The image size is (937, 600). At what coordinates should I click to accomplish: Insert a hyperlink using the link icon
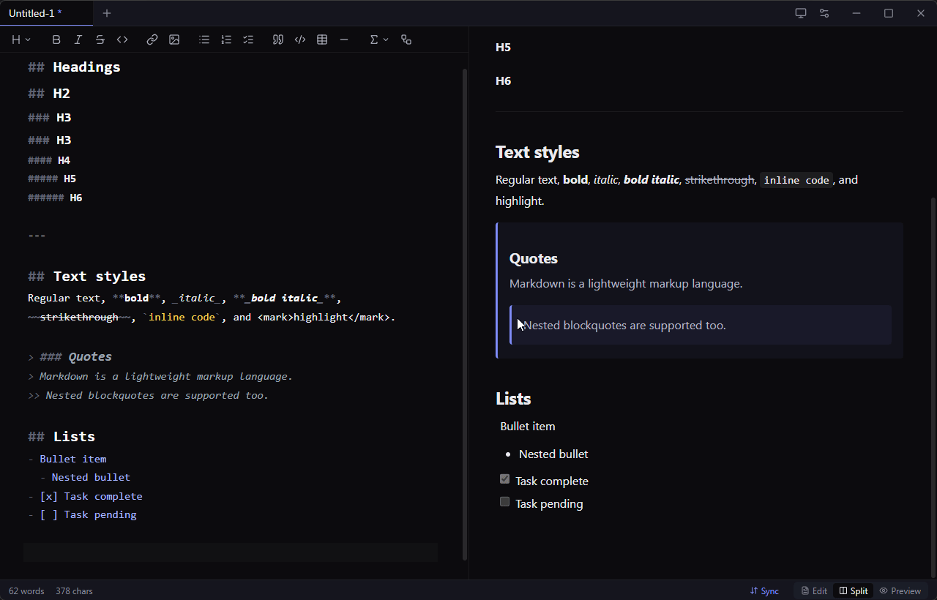coord(152,40)
